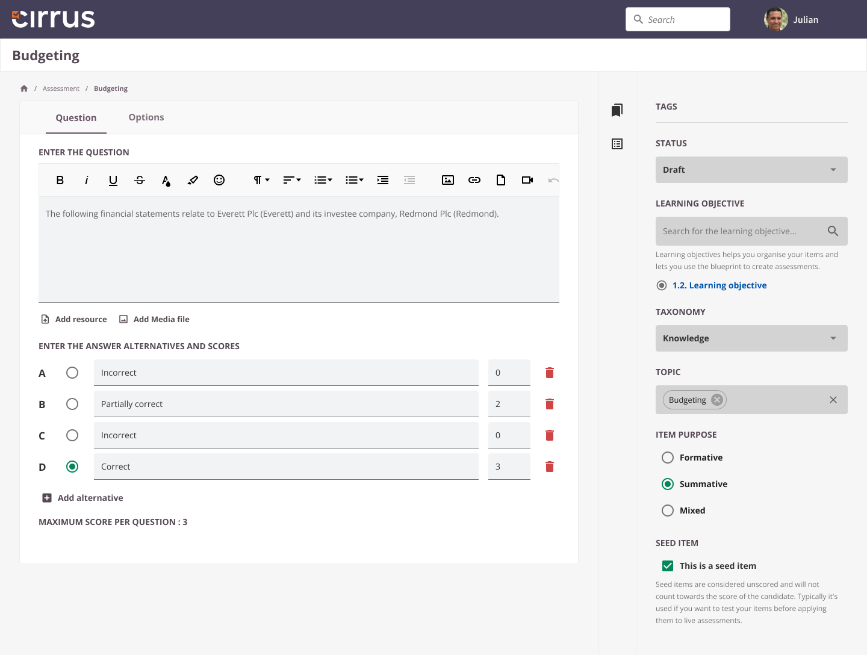Select Formative as the item purpose
Image resolution: width=867 pixels, height=655 pixels.
tap(668, 458)
